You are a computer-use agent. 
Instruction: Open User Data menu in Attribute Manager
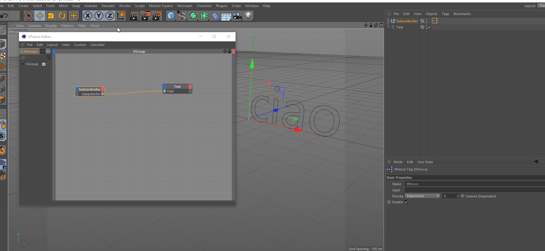pos(425,162)
